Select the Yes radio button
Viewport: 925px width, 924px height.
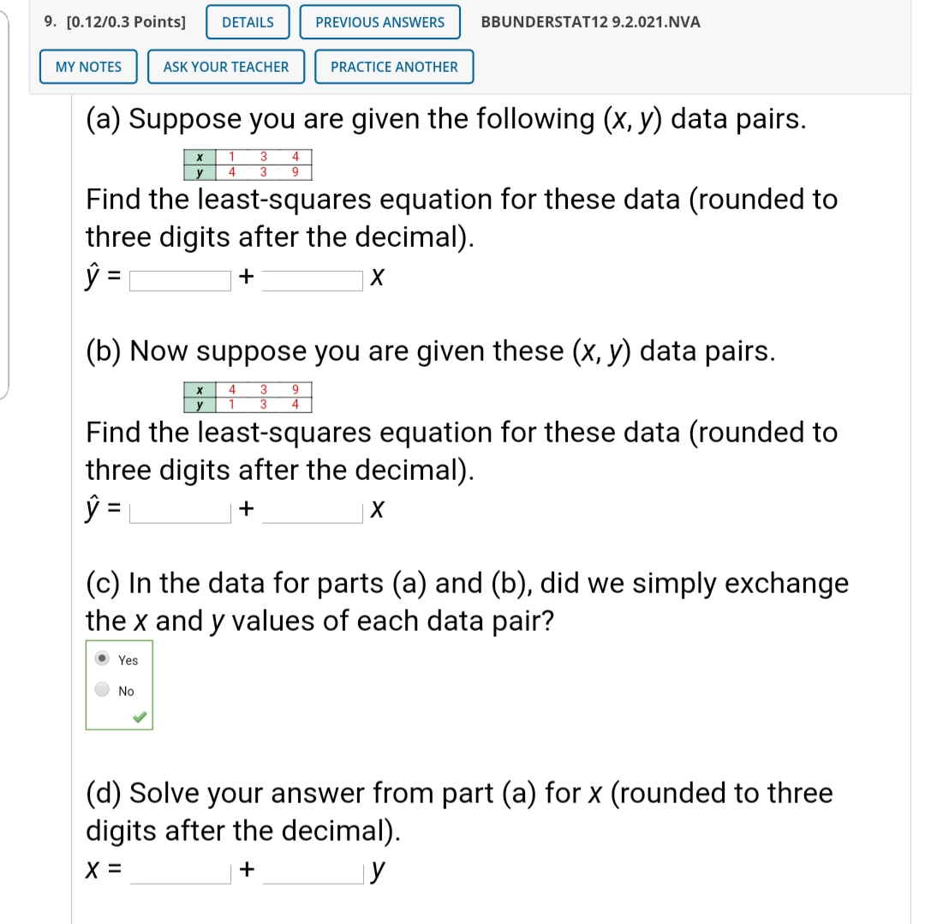[x=102, y=659]
